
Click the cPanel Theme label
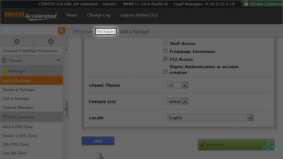tap(105, 85)
